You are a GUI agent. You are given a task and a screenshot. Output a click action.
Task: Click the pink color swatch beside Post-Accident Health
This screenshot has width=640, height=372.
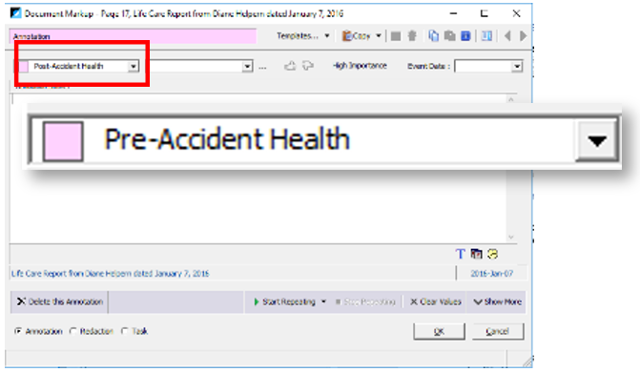pyautogui.click(x=24, y=66)
